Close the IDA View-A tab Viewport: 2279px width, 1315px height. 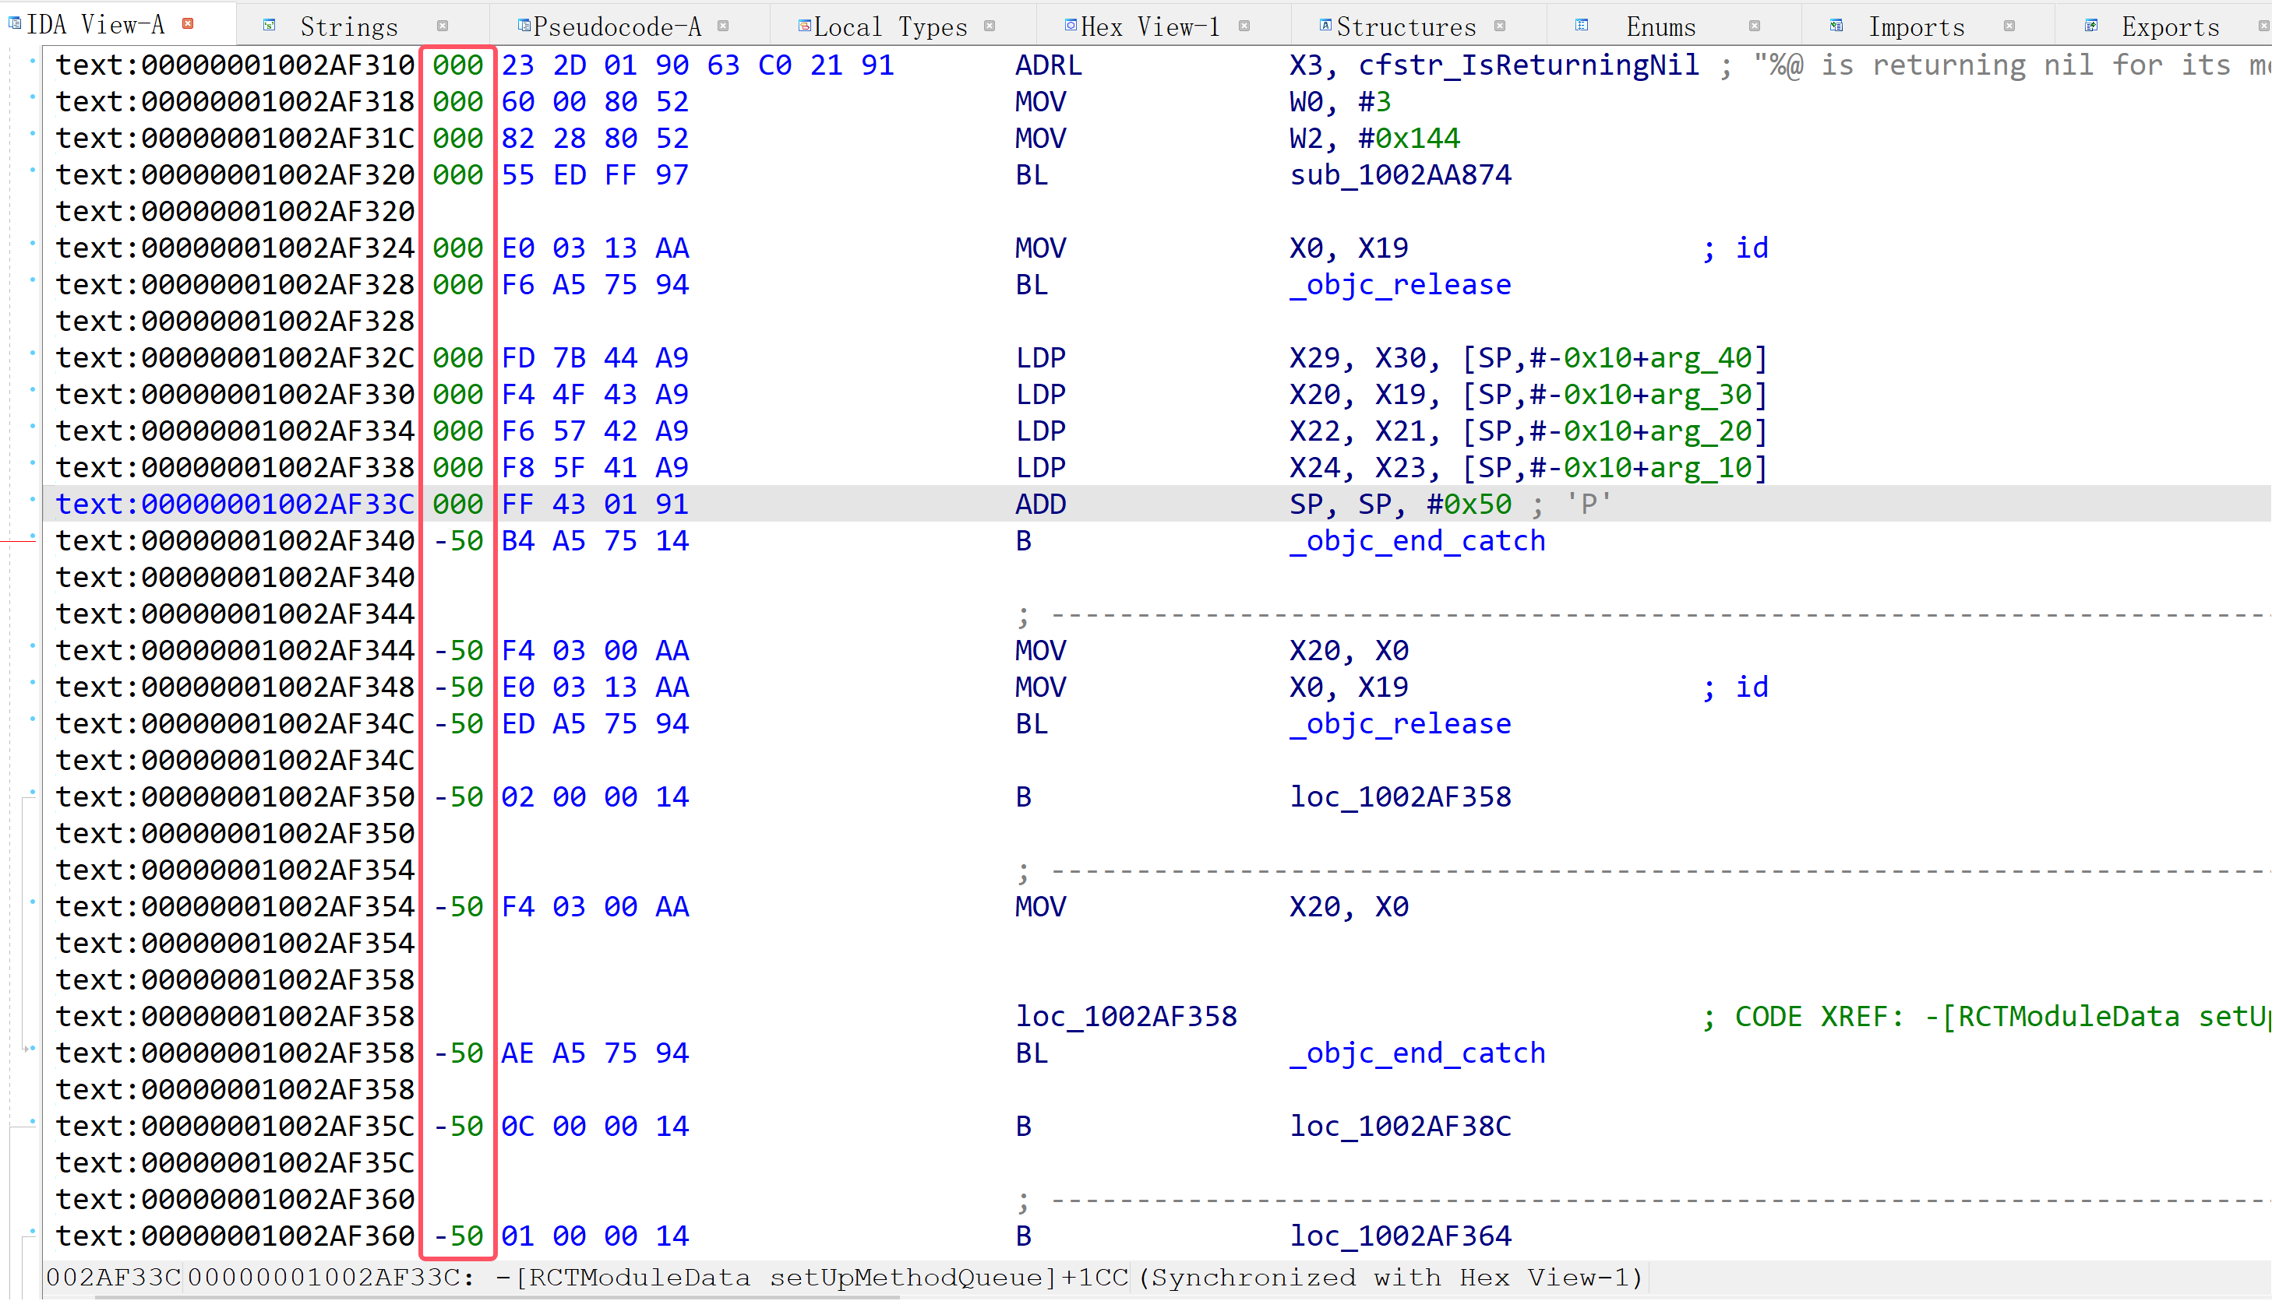point(188,23)
